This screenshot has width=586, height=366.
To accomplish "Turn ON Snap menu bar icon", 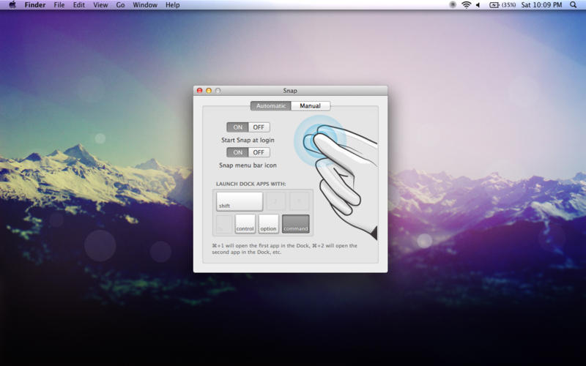I will [x=237, y=152].
